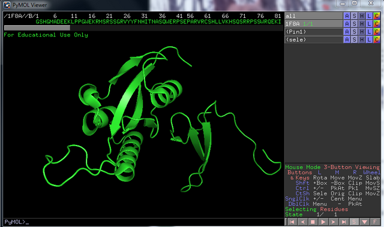Screen dimensions: 384x227
Task: Click the /1F8A//B/1 chain label in sequence
Action: coord(22,16)
